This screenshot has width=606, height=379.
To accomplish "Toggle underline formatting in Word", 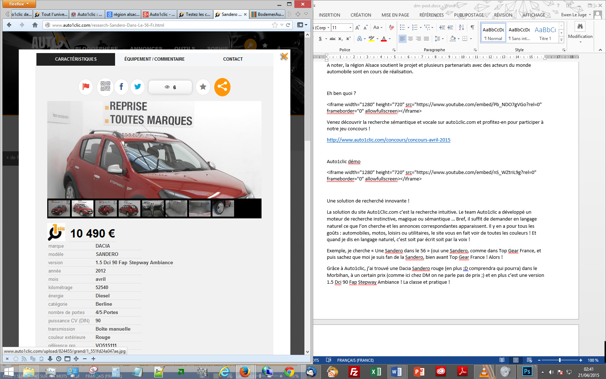I will tap(320, 39).
